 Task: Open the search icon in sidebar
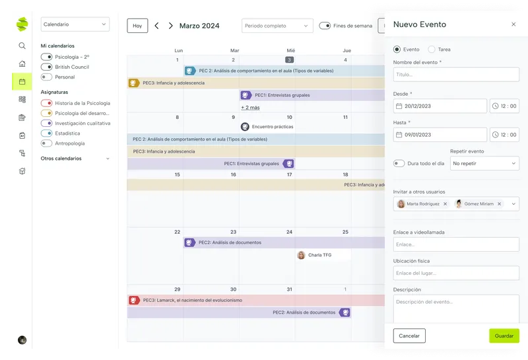[22, 46]
